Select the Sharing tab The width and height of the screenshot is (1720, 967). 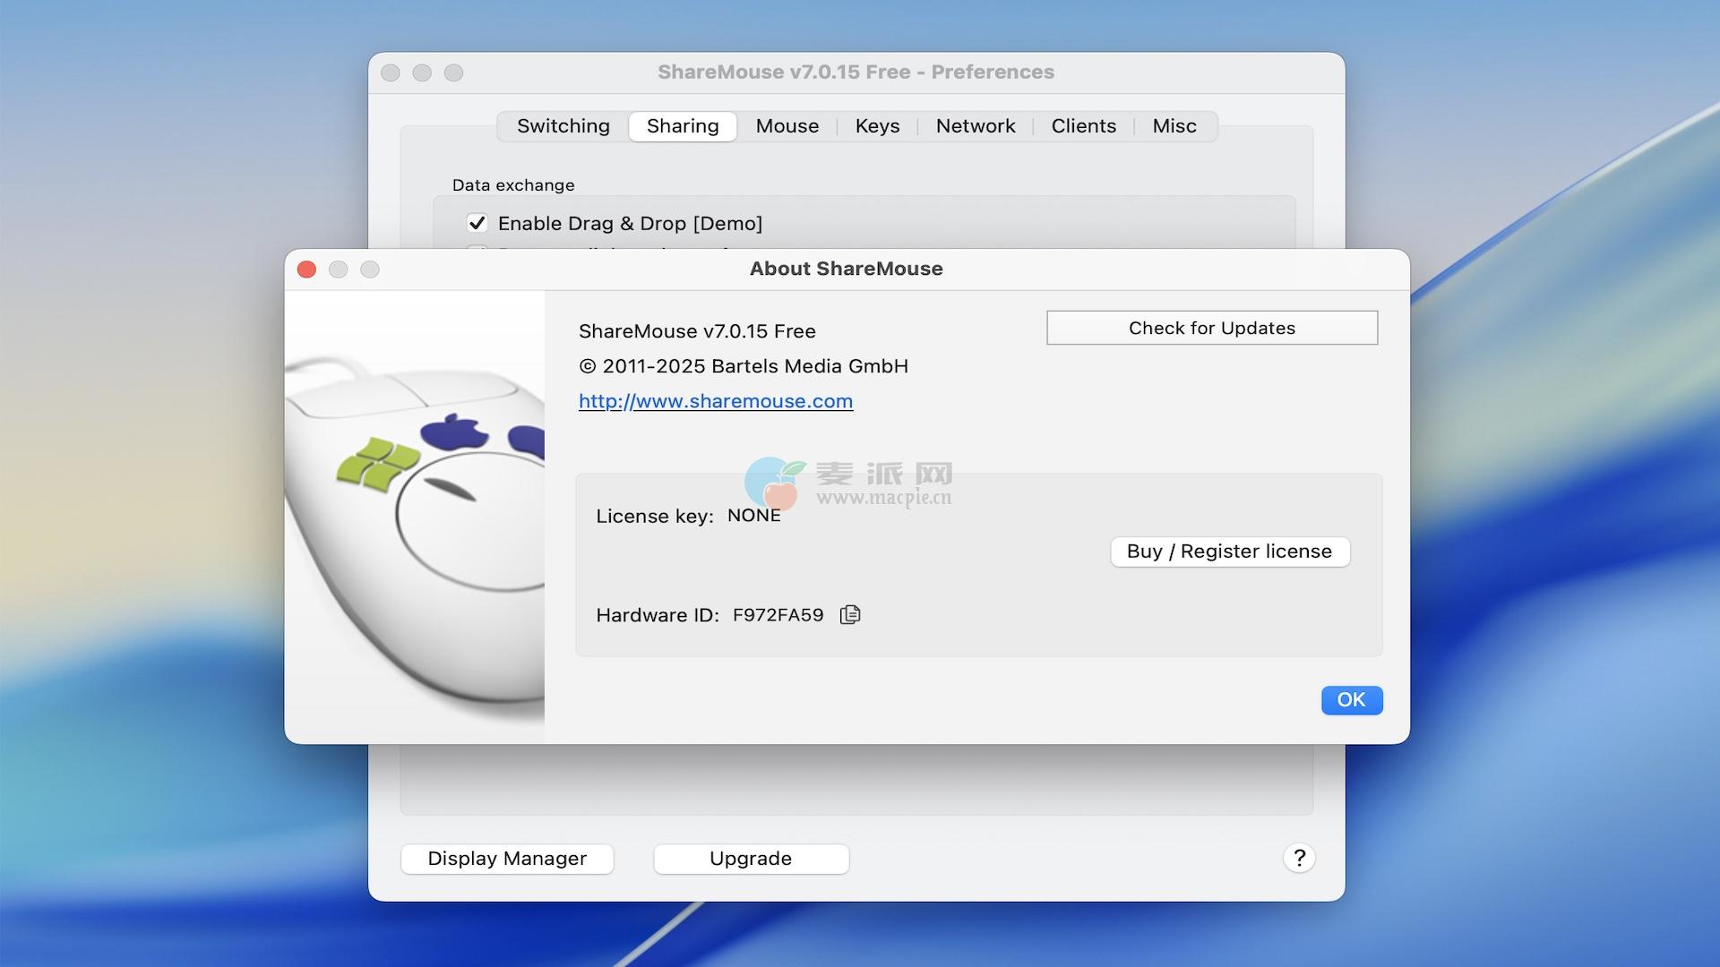[x=683, y=126]
